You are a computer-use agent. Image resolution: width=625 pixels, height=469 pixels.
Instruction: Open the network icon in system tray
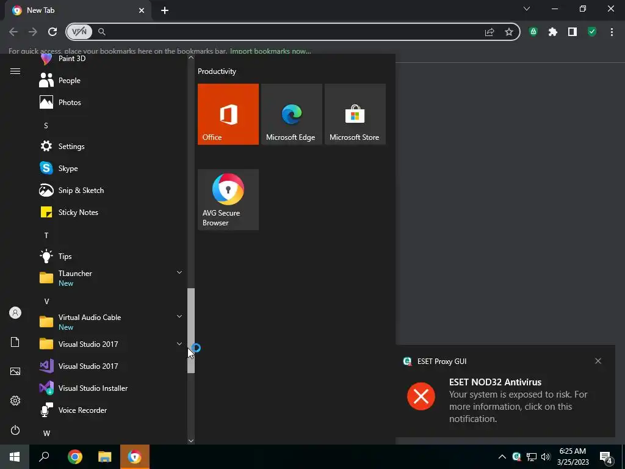pos(532,457)
